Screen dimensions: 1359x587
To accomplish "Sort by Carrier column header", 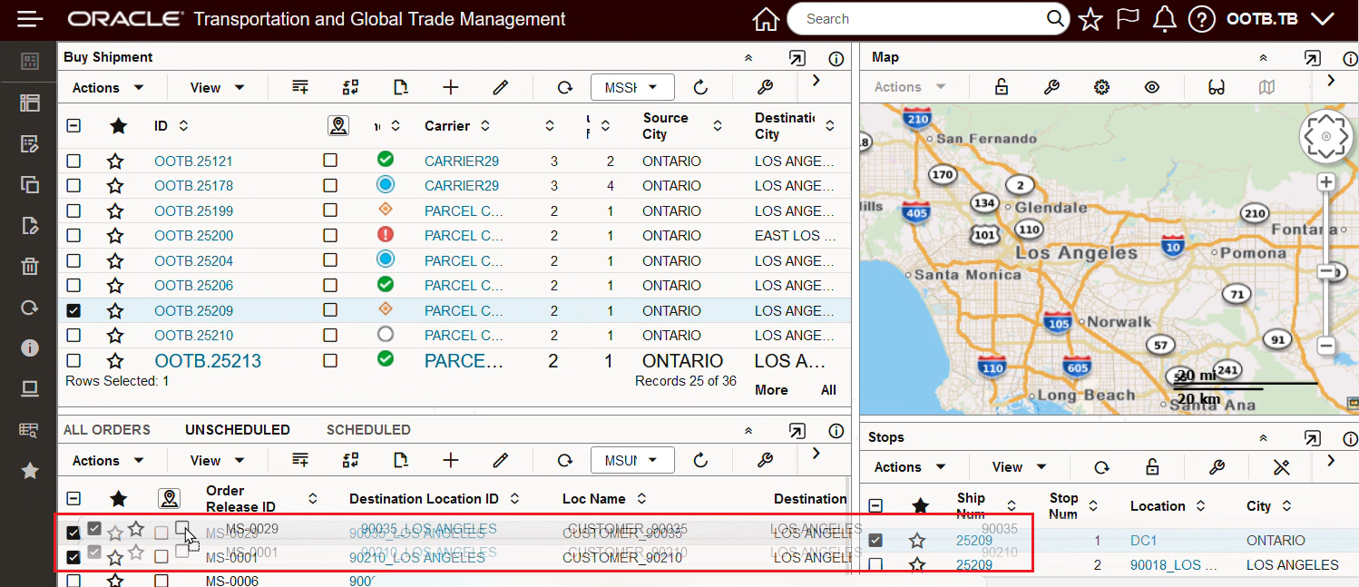I will point(447,126).
